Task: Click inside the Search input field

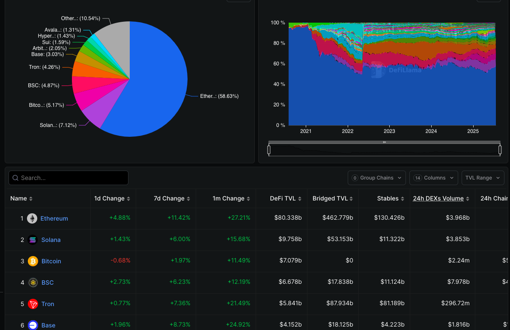Action: (69, 177)
